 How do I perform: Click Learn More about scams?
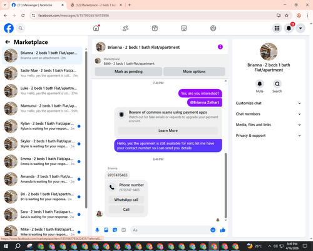[168, 131]
